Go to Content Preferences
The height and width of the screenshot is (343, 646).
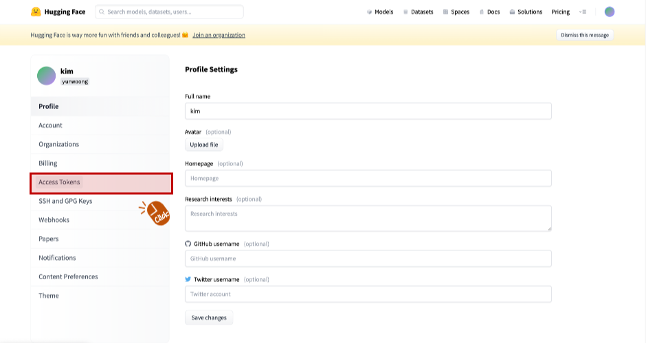click(x=100, y=276)
